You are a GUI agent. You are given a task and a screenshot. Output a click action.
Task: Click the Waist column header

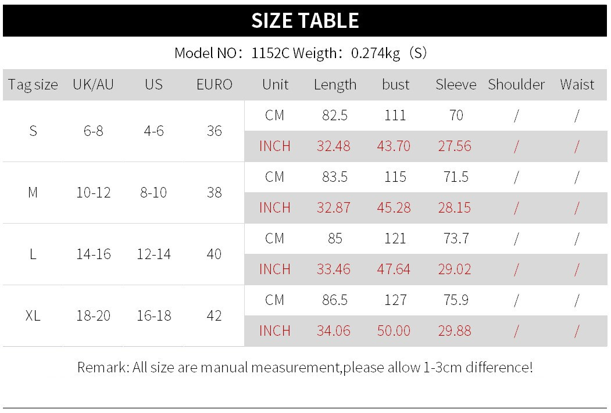pos(577,85)
